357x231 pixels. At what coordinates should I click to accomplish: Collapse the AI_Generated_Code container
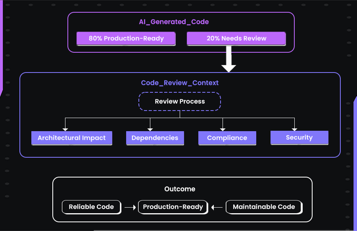pos(181,32)
